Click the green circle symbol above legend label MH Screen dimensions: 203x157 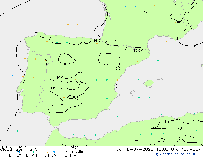34,152
